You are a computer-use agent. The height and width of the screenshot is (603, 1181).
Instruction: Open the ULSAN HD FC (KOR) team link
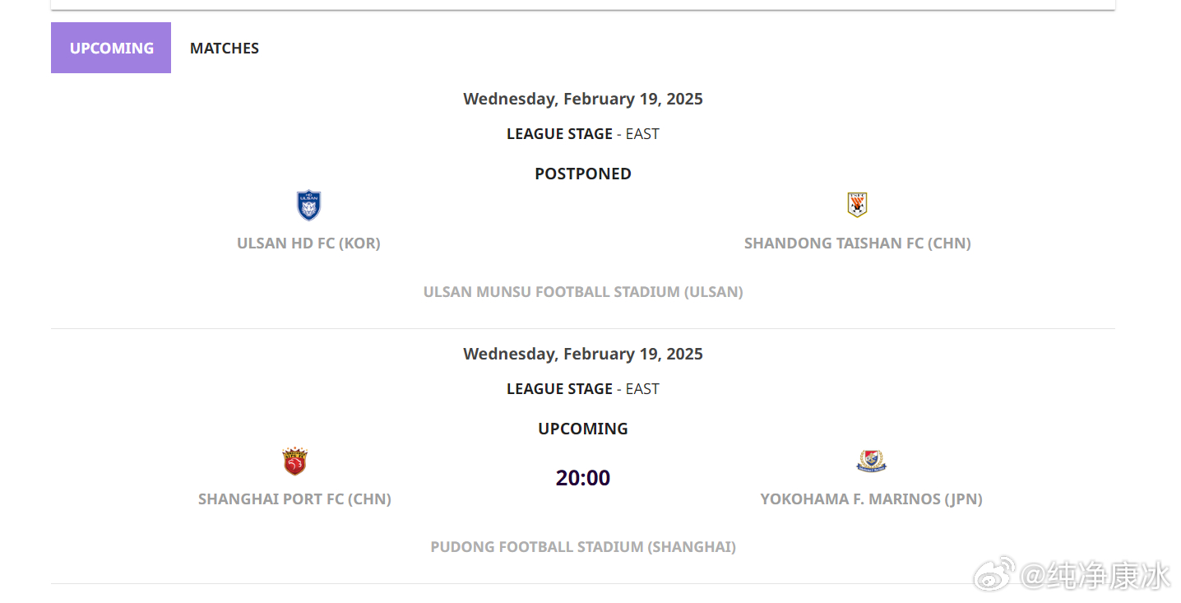308,244
